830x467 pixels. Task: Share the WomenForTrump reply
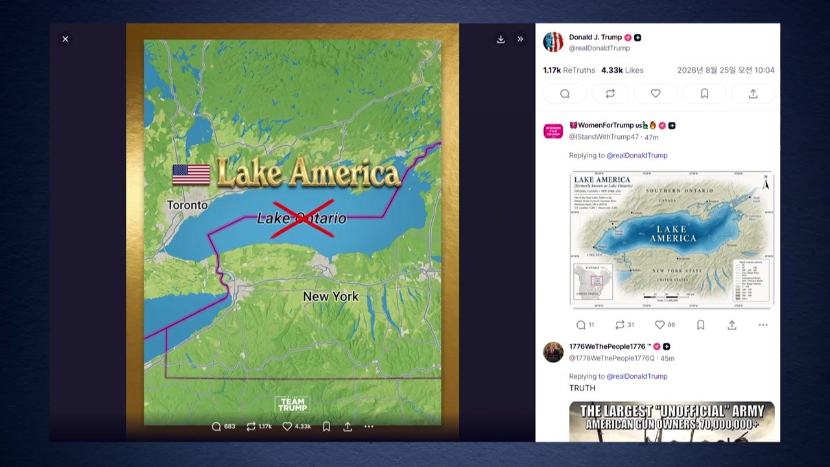(x=732, y=325)
